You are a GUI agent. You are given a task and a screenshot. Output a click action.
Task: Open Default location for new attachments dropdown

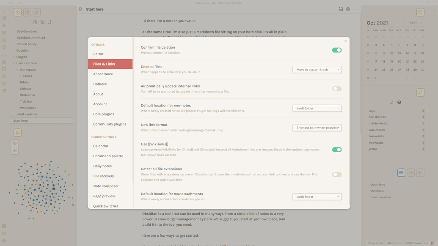tap(317, 197)
